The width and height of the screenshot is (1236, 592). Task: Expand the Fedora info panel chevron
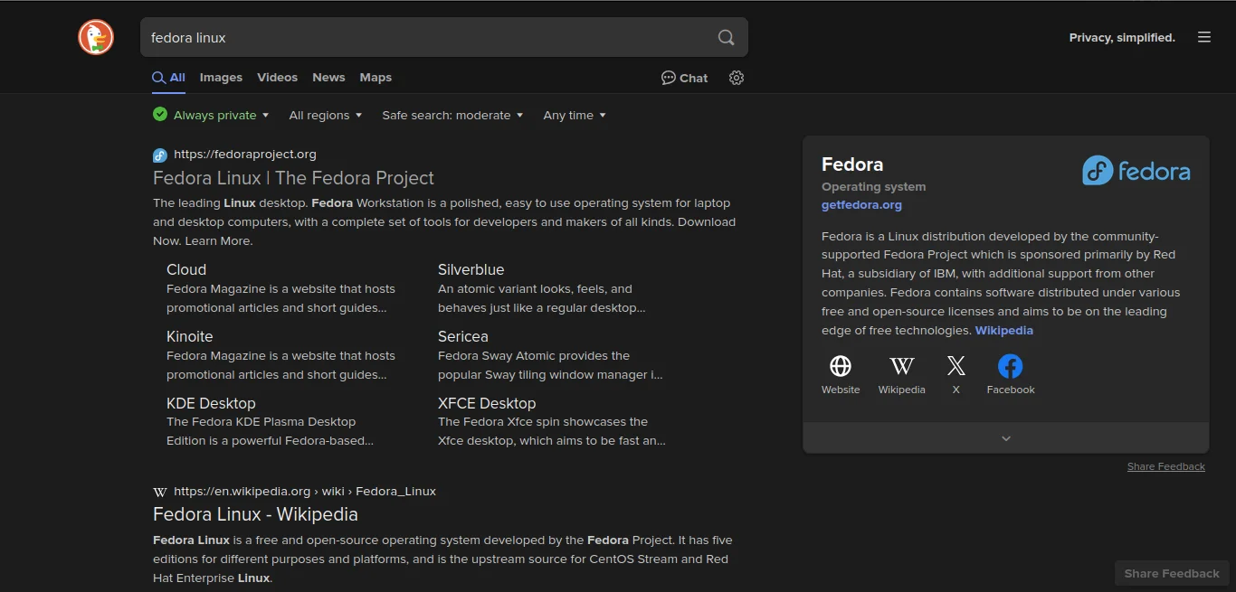click(x=1006, y=438)
